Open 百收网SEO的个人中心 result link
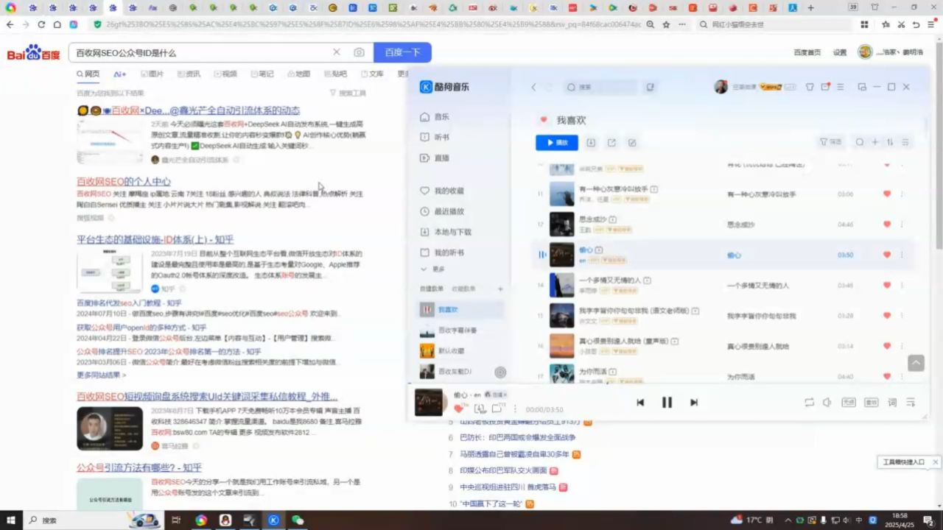Viewport: 943px width, 530px height. (124, 181)
